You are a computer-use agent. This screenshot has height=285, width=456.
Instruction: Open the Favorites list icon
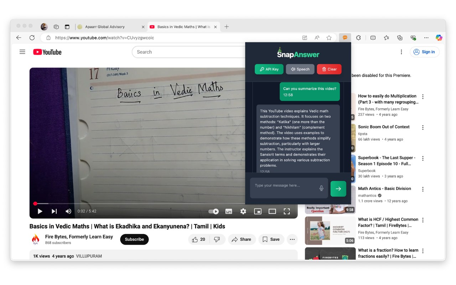point(387,37)
